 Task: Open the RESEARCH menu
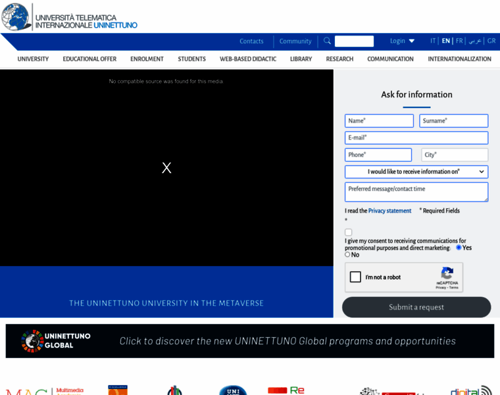339,59
